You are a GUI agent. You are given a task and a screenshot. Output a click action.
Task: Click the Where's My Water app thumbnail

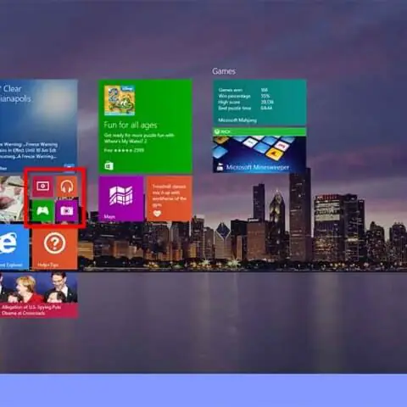120,100
